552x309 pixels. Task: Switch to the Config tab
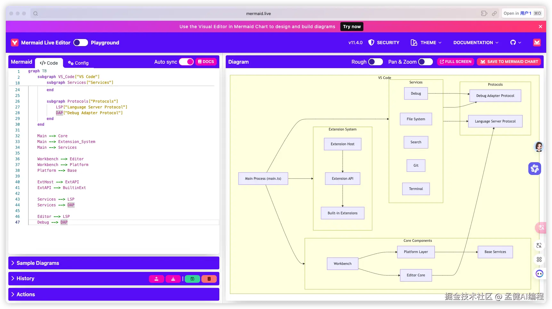pos(78,63)
